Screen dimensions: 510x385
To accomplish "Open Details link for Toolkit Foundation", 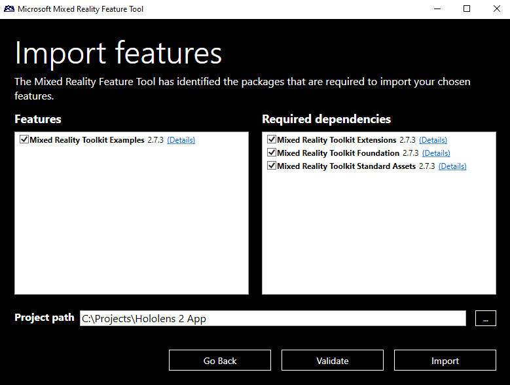I will (436, 153).
